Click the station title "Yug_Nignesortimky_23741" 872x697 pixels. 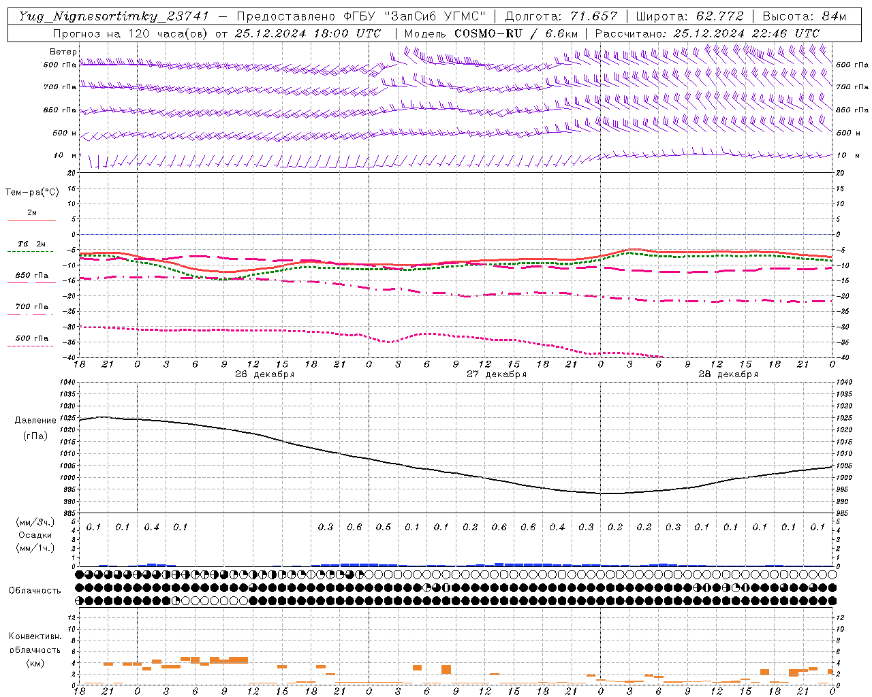[114, 16]
